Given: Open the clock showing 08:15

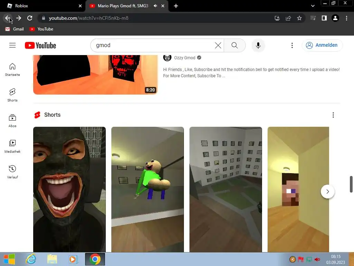Looking at the screenshot, I should (x=335, y=259).
